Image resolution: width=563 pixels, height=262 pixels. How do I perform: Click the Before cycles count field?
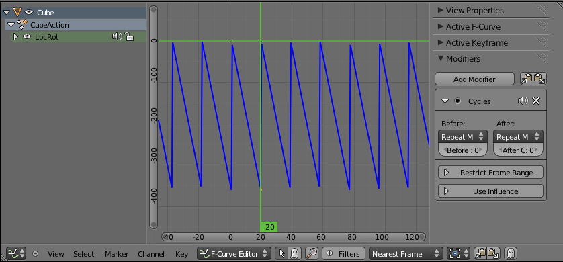[463, 150]
